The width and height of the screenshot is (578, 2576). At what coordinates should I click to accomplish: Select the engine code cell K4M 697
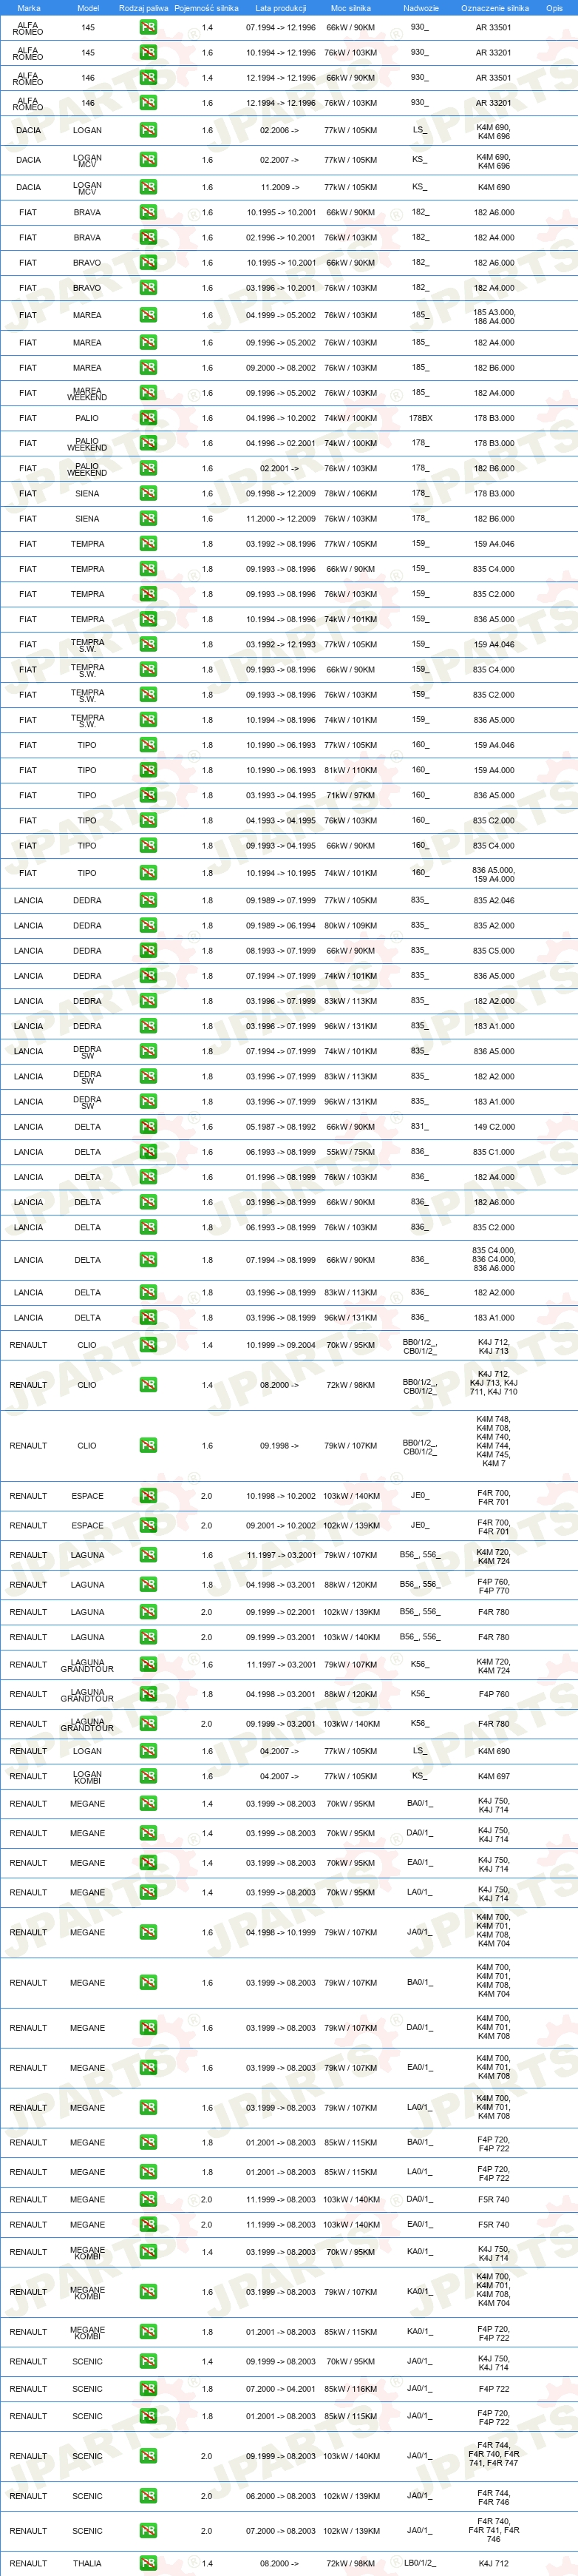pos(493,1776)
